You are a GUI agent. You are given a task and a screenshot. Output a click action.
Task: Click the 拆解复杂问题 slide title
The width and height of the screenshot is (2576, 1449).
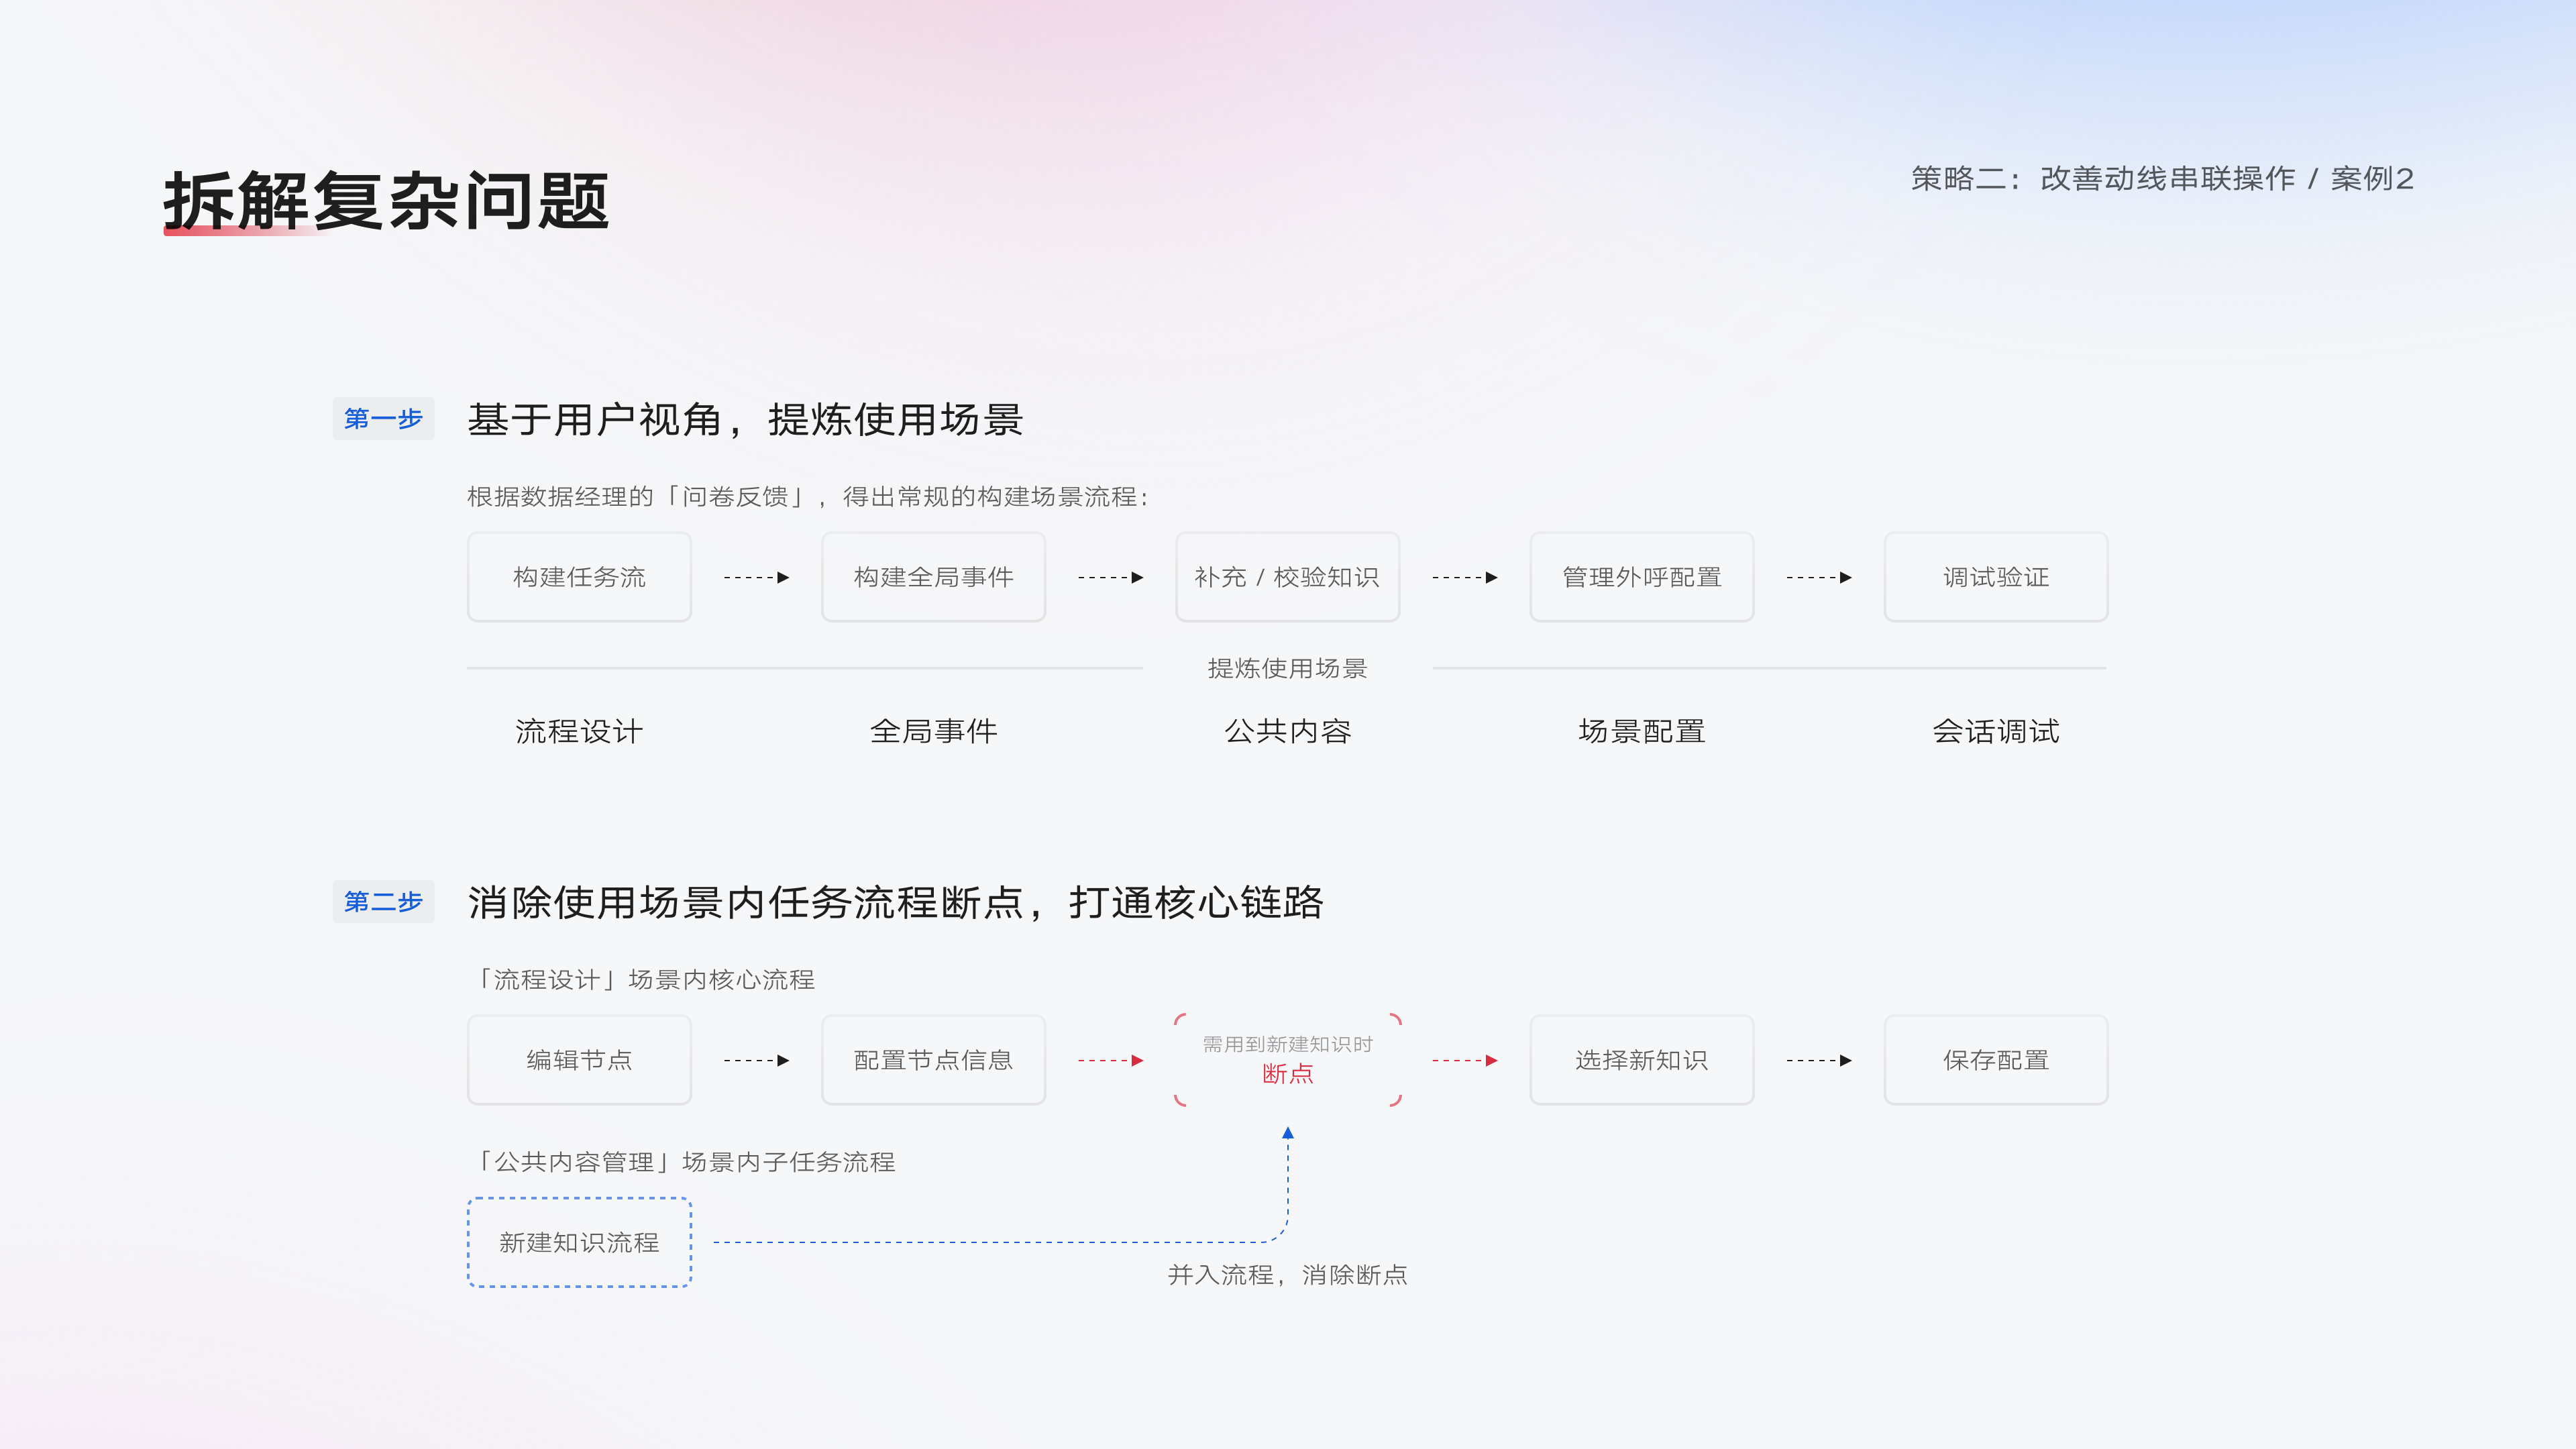click(x=386, y=201)
